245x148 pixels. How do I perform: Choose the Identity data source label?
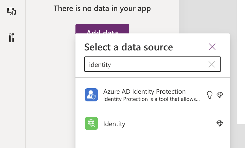pyautogui.click(x=114, y=124)
